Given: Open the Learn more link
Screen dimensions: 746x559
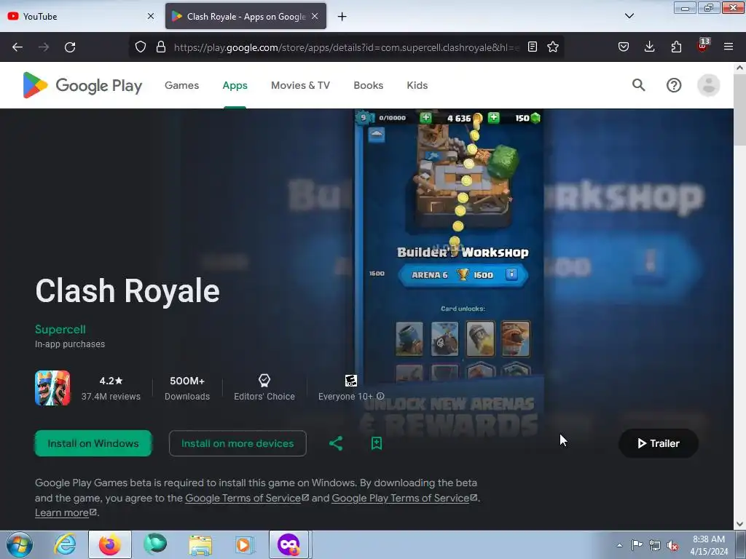Looking at the screenshot, I should (66, 513).
